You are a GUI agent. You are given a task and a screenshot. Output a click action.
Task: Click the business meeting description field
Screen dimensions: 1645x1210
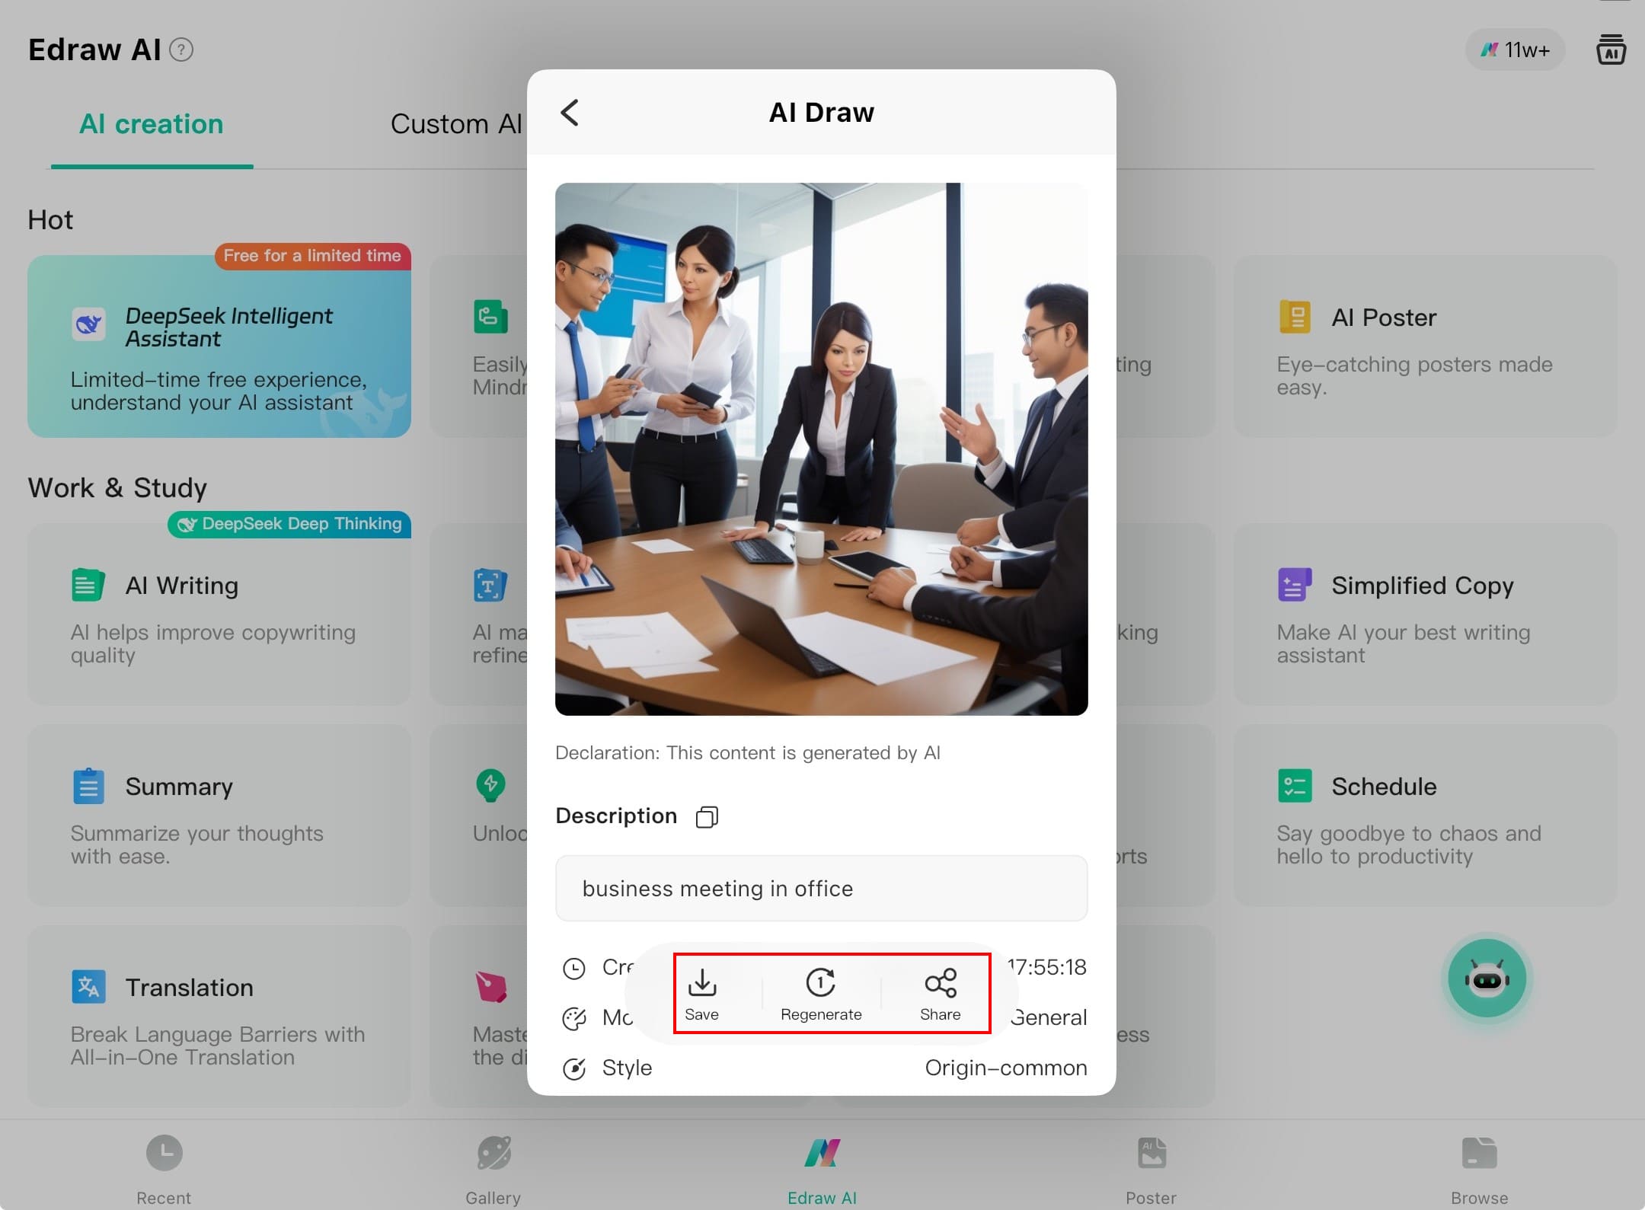pyautogui.click(x=821, y=889)
